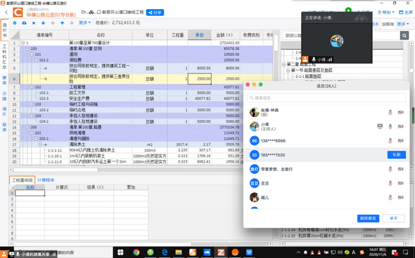Screen dimensions: 415x258
Task: Click the muted mic icon for 豆豆
Action: (390, 183)
